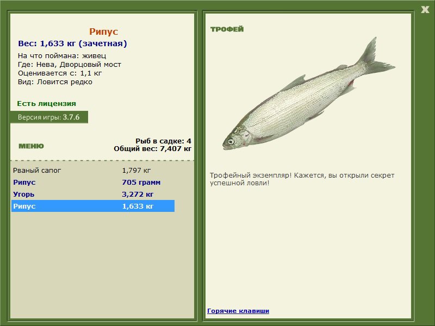Click the Трофейный экземпляр description text

pos(302,179)
